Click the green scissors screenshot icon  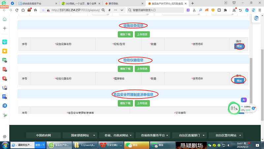[5, 115]
